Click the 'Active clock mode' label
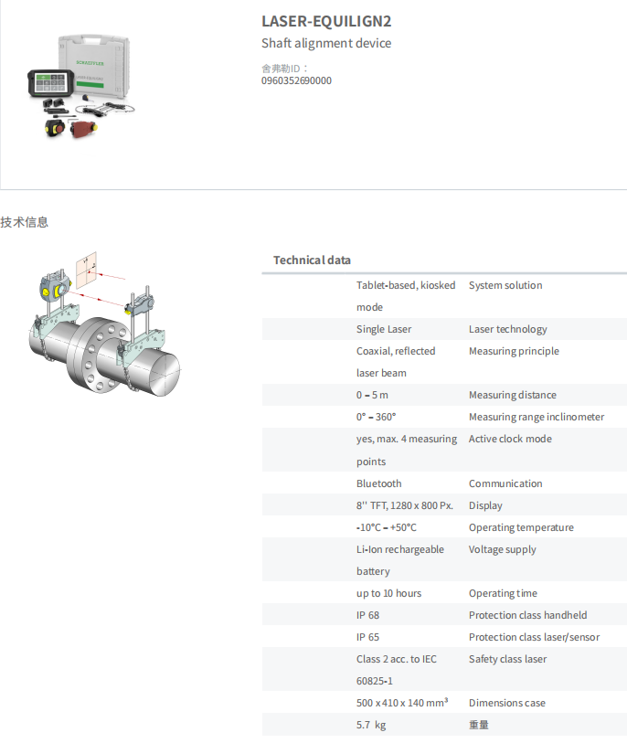Screen dimensions: 627x743 (510, 439)
